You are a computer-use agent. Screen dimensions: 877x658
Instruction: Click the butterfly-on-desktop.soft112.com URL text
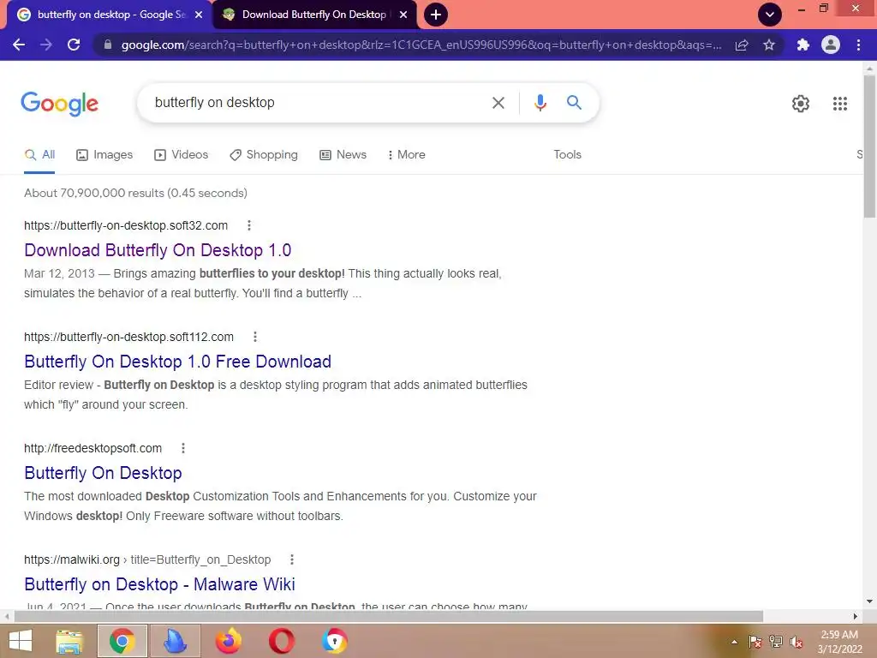coord(128,337)
